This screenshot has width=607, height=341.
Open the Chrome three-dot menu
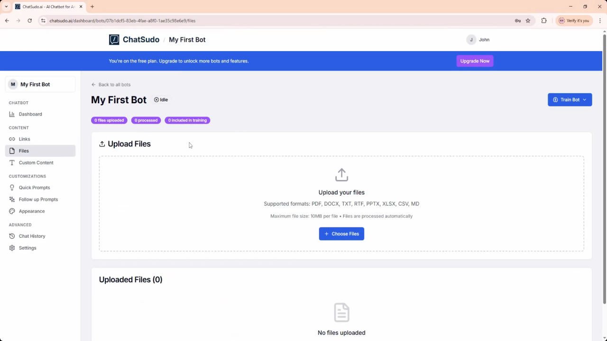point(600,21)
